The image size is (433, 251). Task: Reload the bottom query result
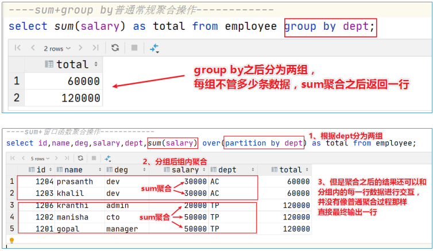click(80, 158)
